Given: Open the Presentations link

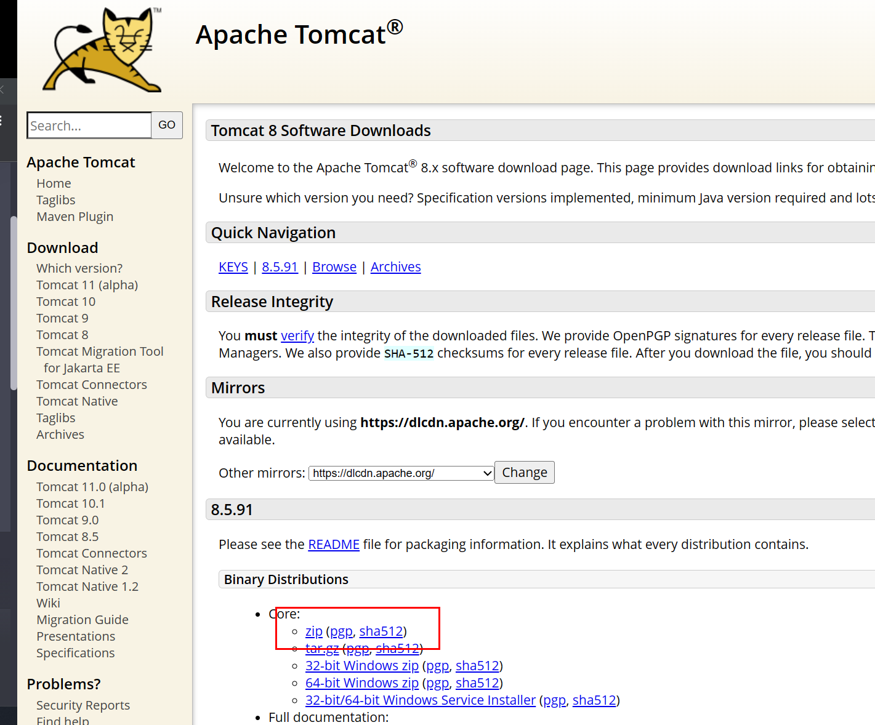Looking at the screenshot, I should (x=76, y=636).
